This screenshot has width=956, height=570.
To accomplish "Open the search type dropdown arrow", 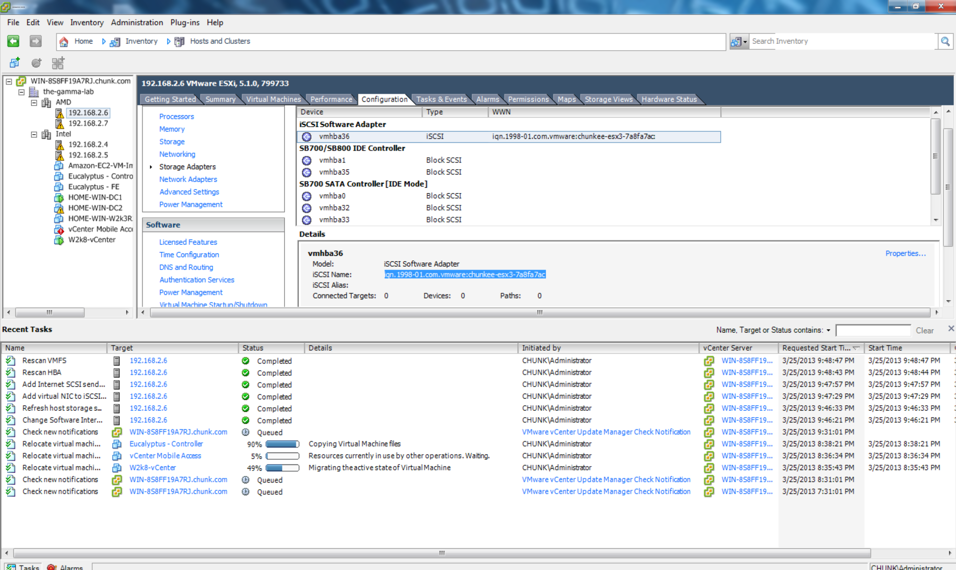I will coord(745,42).
